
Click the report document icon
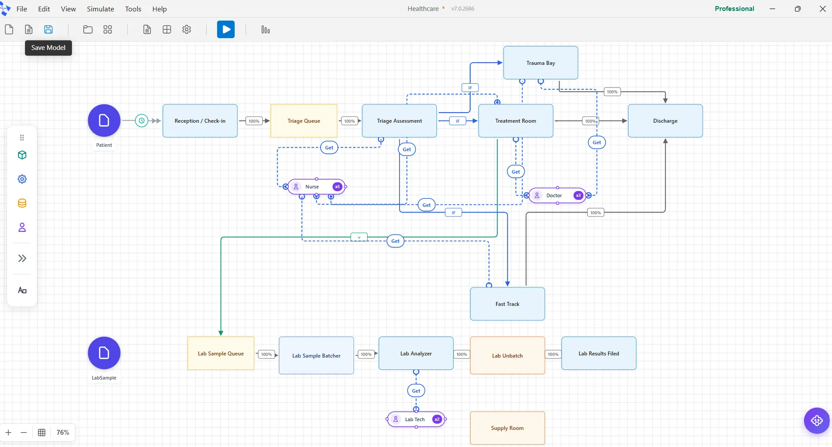[x=147, y=29]
